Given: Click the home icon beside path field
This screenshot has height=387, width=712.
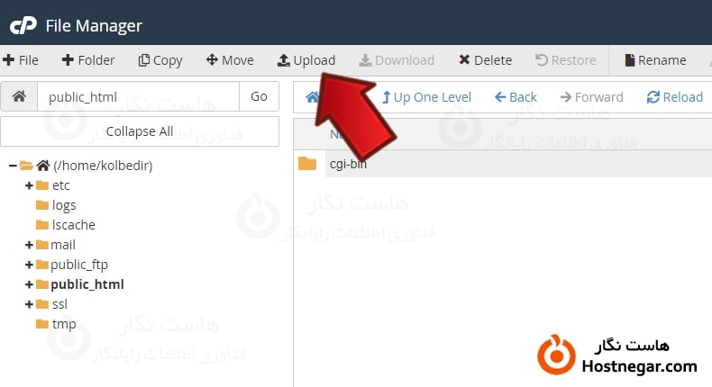Looking at the screenshot, I should tap(19, 96).
